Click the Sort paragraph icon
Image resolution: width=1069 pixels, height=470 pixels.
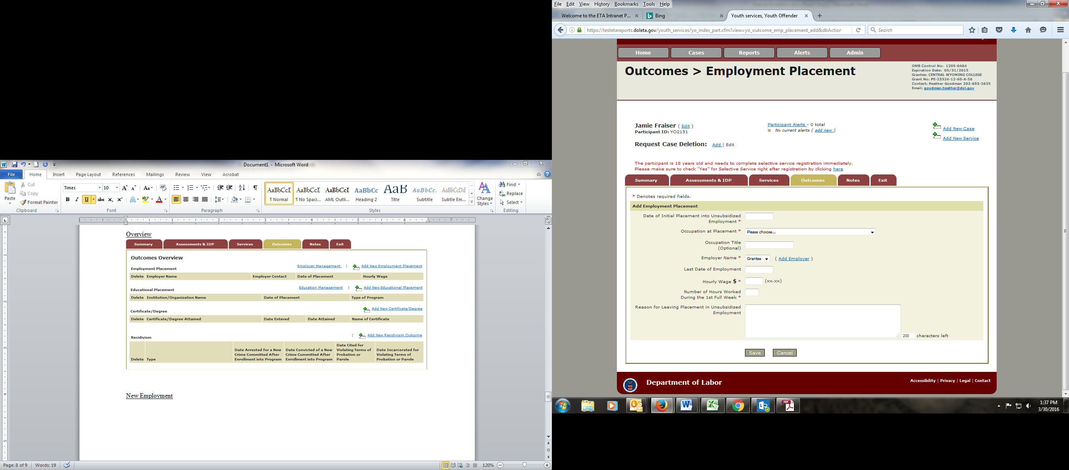pyautogui.click(x=242, y=188)
